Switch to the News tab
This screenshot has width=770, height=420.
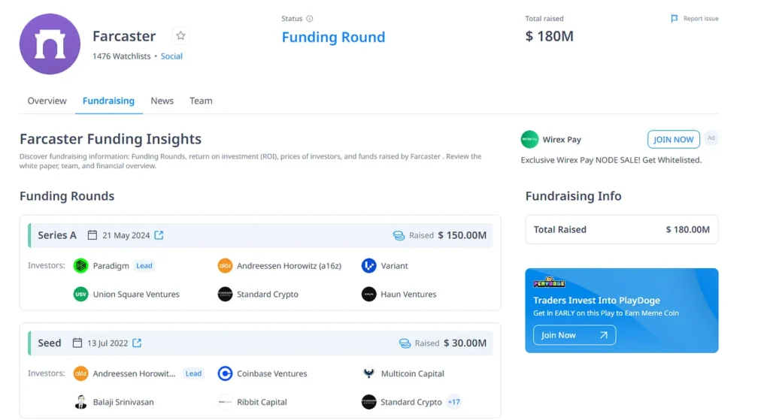tap(162, 101)
